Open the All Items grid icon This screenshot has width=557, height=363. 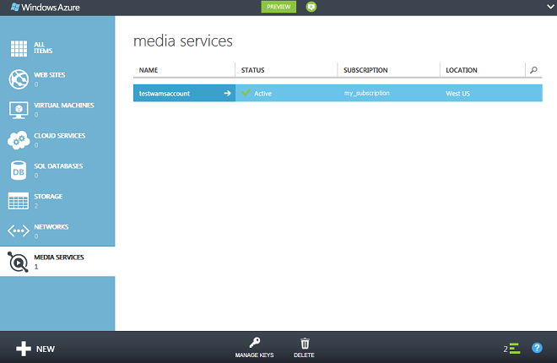[x=19, y=49]
